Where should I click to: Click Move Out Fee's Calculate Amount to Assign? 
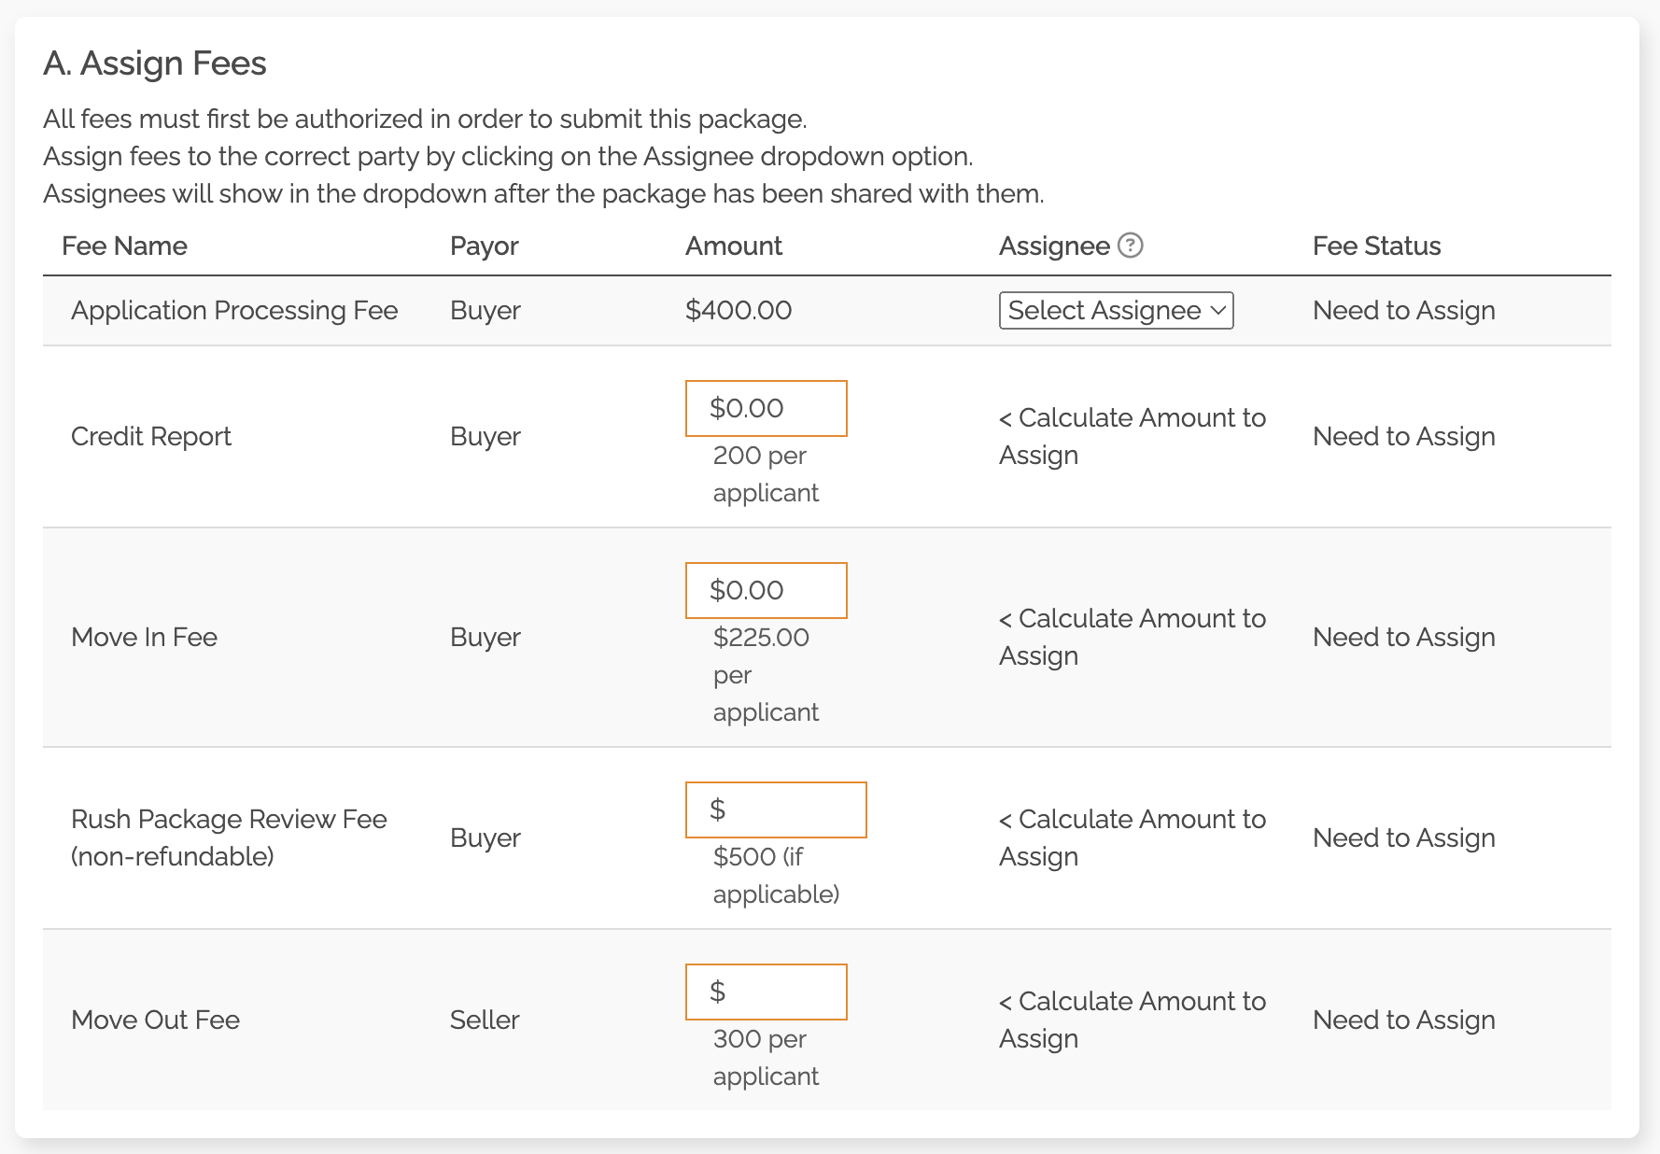pos(1132,1020)
